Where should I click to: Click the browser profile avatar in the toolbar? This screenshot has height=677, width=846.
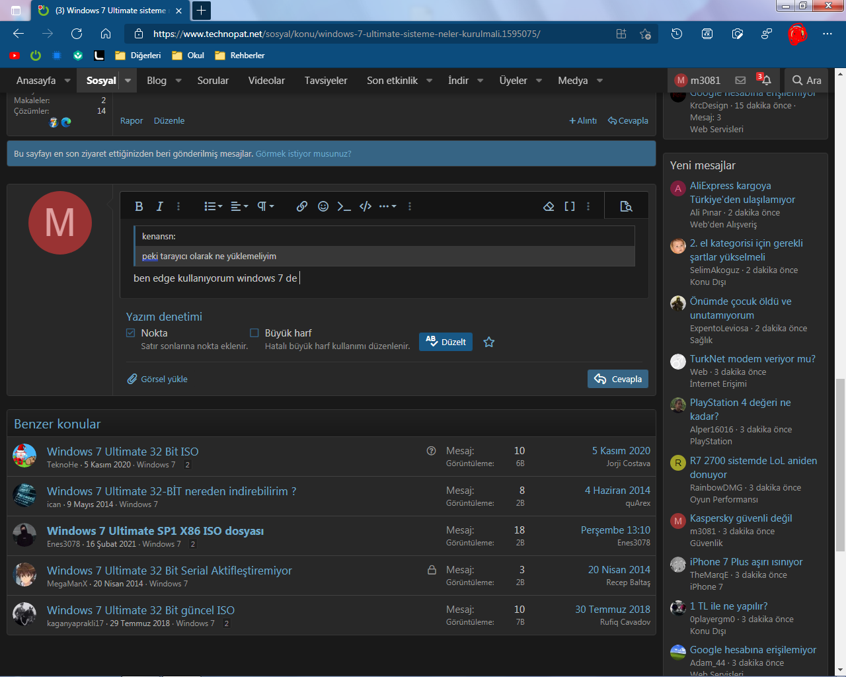(x=797, y=34)
